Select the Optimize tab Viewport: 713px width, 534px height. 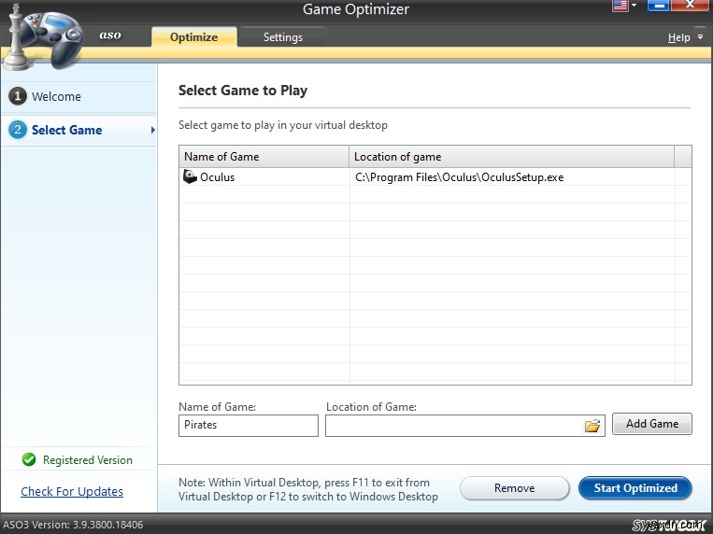193,37
